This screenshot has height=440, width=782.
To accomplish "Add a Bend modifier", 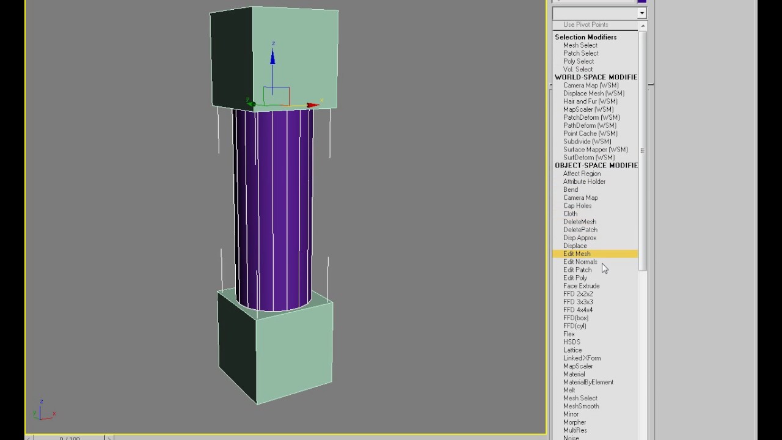I will coord(570,189).
